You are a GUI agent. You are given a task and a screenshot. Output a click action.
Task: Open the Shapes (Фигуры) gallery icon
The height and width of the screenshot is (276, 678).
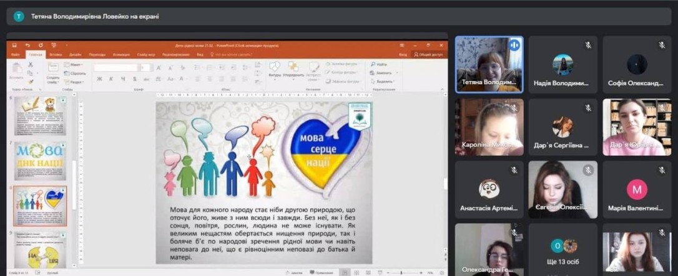[275, 69]
